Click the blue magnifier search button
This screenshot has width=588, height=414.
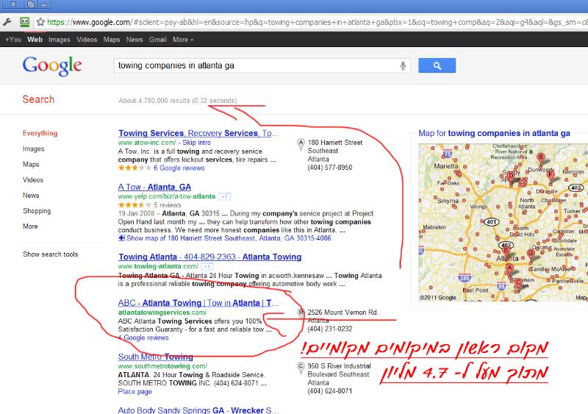[x=437, y=65]
